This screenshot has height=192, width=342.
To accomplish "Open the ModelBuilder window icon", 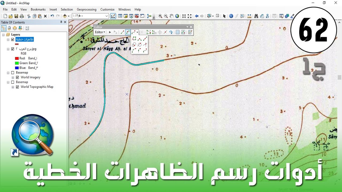I will 149,16.
